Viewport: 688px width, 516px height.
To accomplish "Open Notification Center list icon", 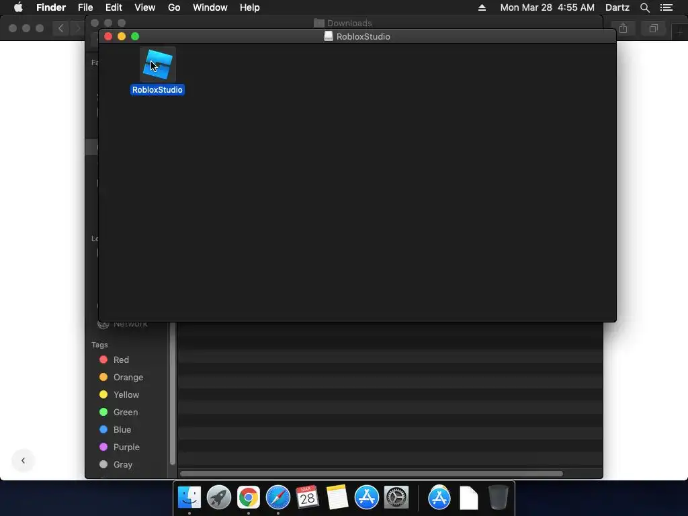I will tap(666, 7).
